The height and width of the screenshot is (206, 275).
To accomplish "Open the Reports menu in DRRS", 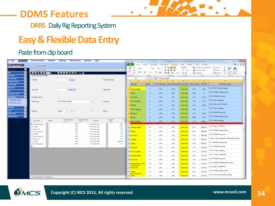I will pos(52,61).
